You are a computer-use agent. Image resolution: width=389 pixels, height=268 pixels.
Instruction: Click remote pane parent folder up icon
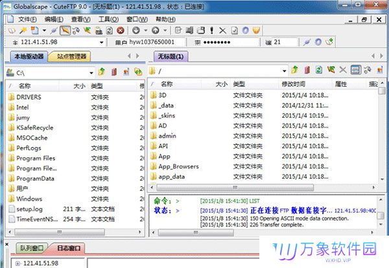[294, 70]
